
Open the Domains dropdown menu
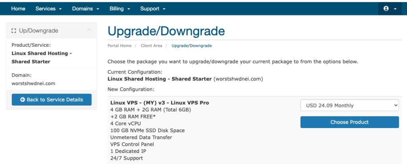click(86, 9)
